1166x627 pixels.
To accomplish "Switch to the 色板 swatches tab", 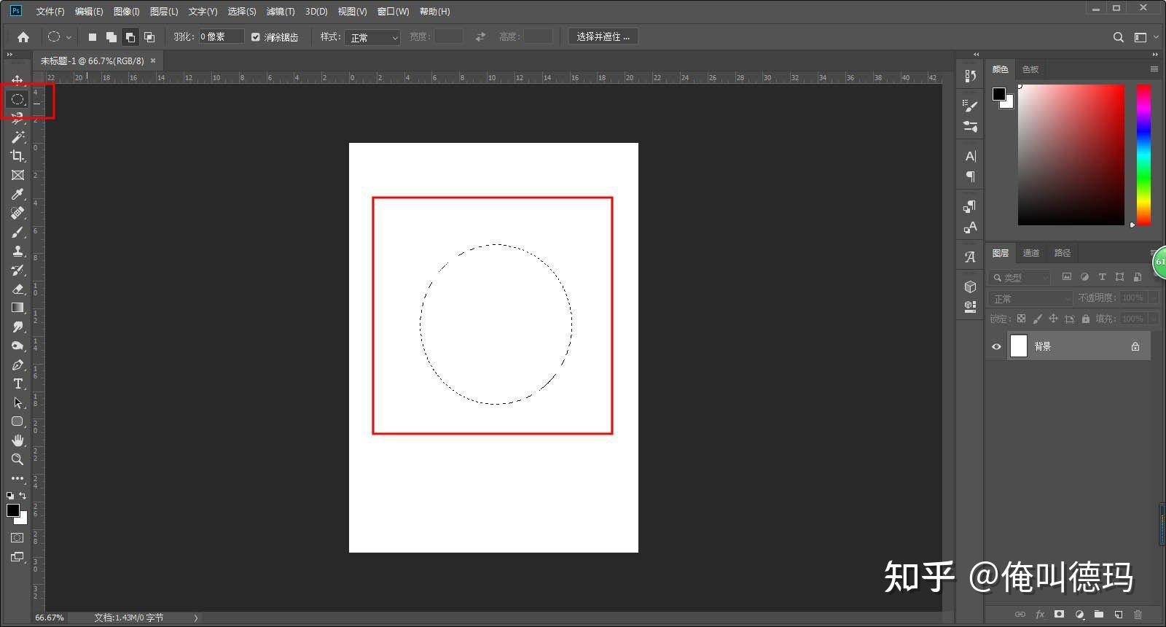I will [1030, 69].
